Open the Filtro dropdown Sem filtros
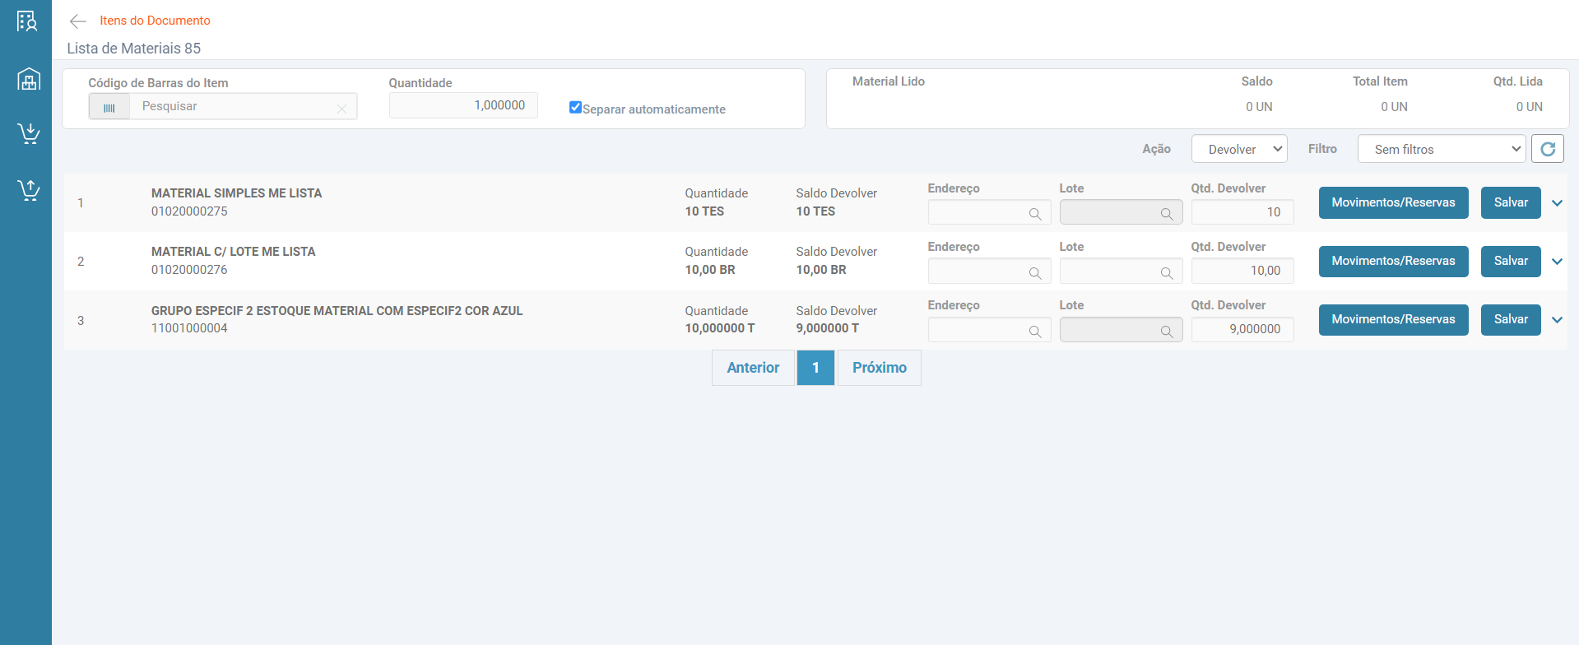The height and width of the screenshot is (645, 1579). click(x=1442, y=149)
